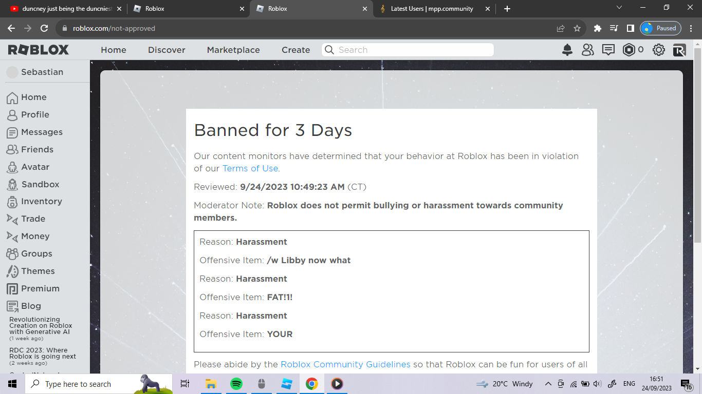Open Spotify from the taskbar
Viewport: 702px width, 394px height.
236,384
